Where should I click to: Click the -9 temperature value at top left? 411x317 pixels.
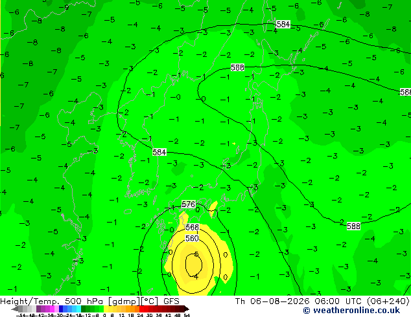[x=64, y=7]
